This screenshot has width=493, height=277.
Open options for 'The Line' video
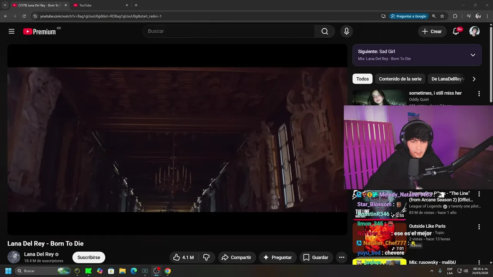(479, 194)
